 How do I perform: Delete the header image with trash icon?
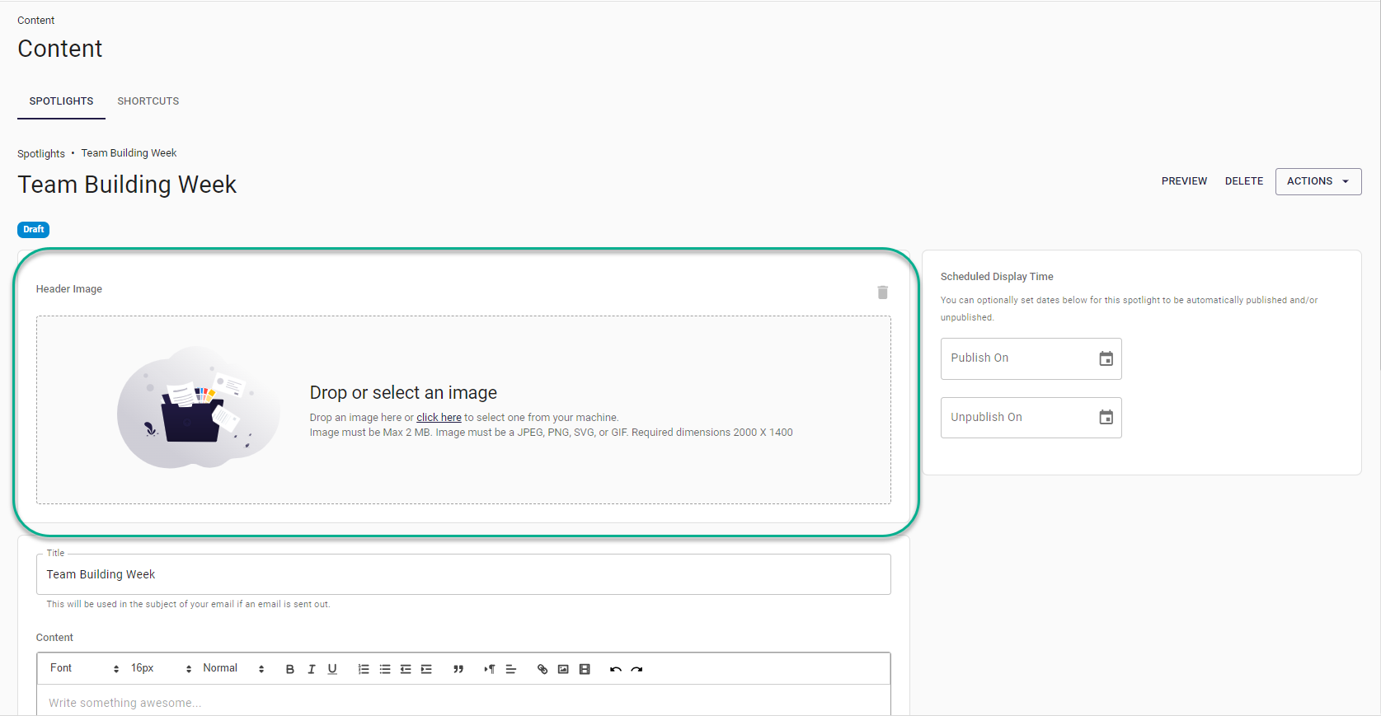coord(882,292)
